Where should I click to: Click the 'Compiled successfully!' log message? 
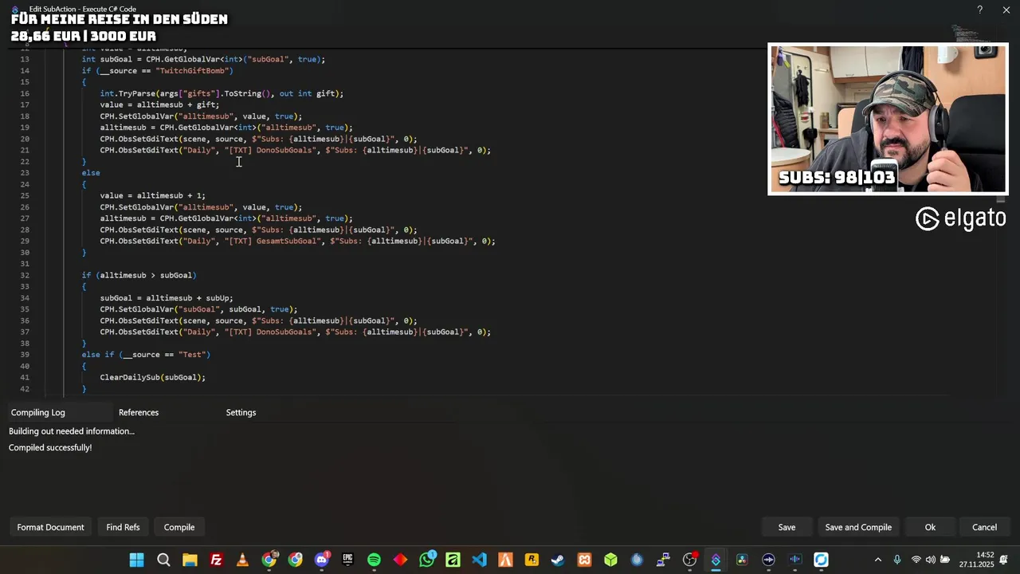50,447
